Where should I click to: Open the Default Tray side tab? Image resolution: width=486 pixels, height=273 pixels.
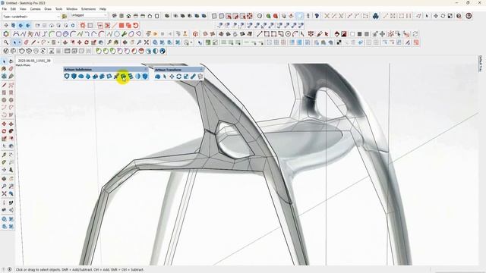point(481,64)
